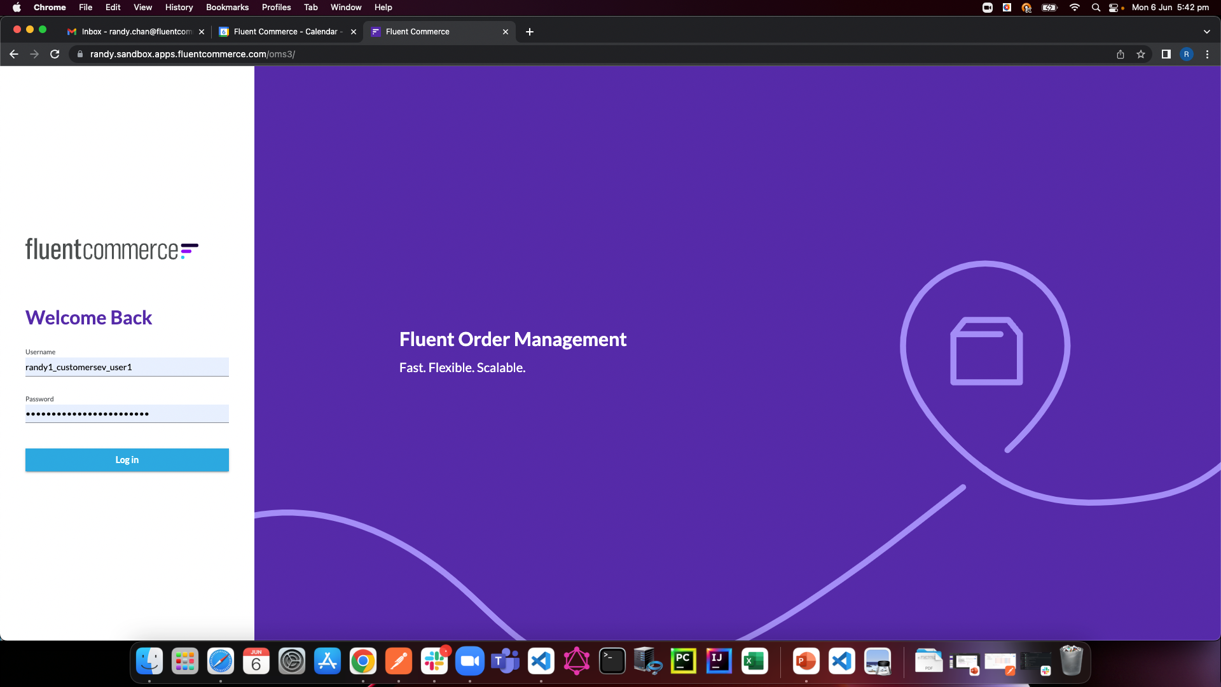Open Slack from the dock
Viewport: 1221px width, 687px height.
(x=434, y=662)
